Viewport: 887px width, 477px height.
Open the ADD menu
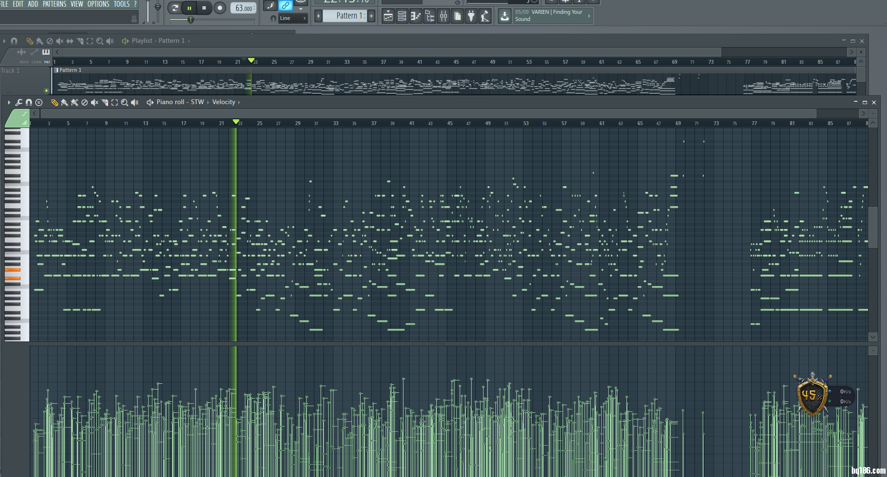(33, 4)
